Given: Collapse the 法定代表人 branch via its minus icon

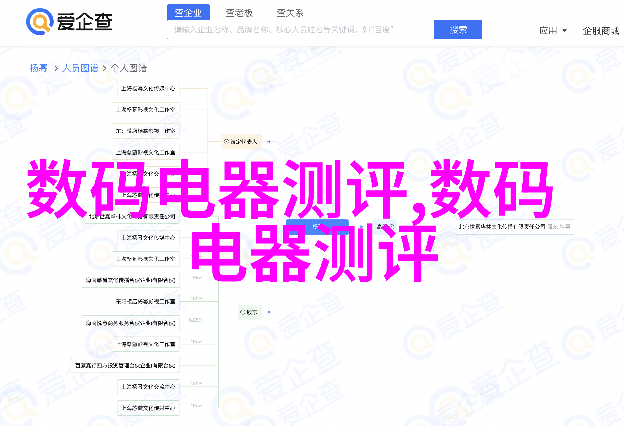Looking at the screenshot, I should 226,142.
